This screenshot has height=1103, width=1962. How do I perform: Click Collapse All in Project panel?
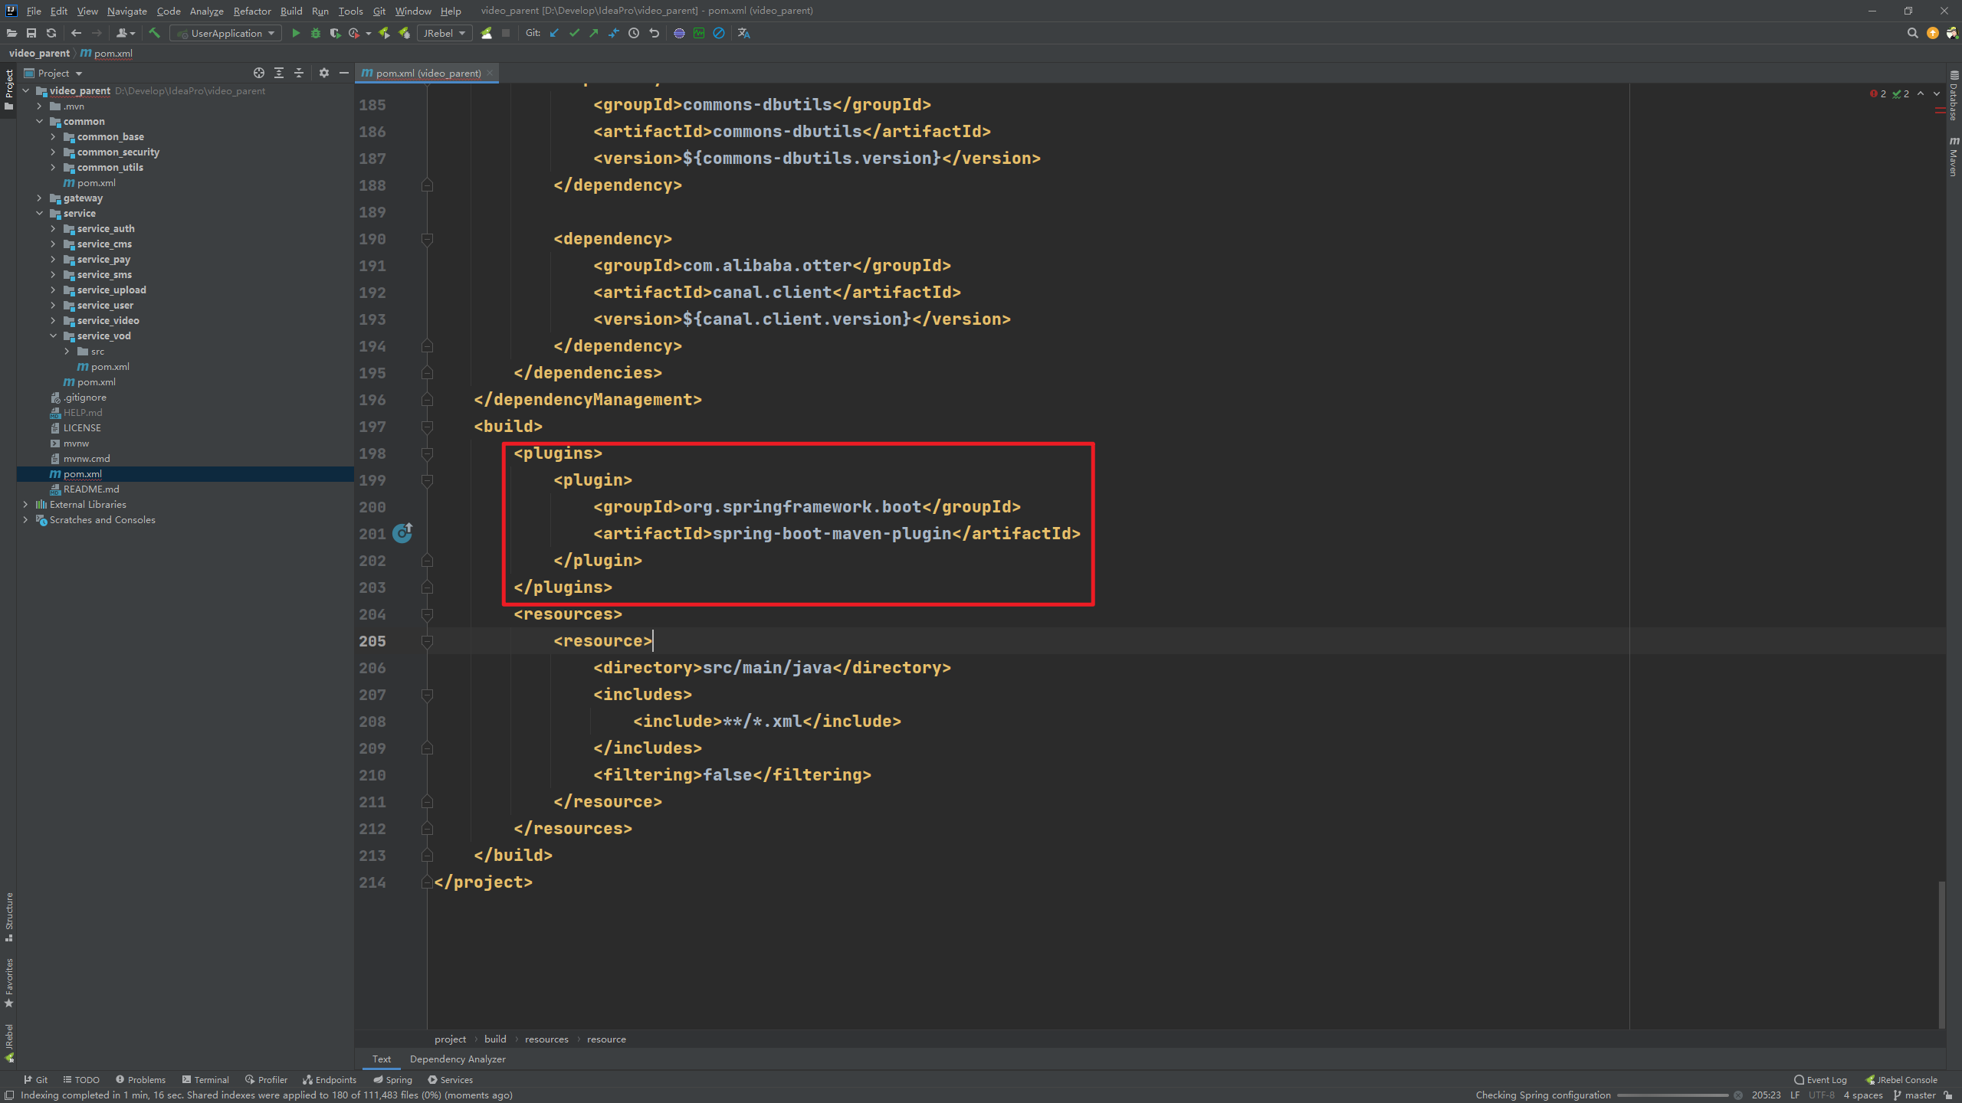click(x=299, y=73)
